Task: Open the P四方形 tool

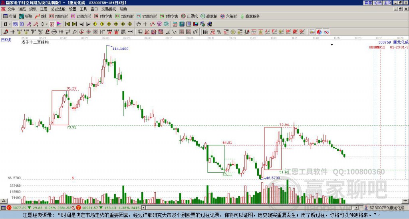Action: [x=59, y=16]
